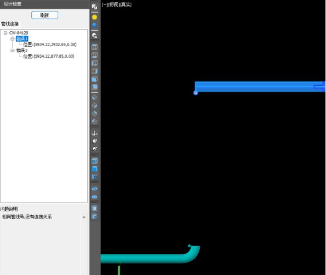Click the [-] viewport controls label
This screenshot has width=326, height=275.
(x=104, y=5)
